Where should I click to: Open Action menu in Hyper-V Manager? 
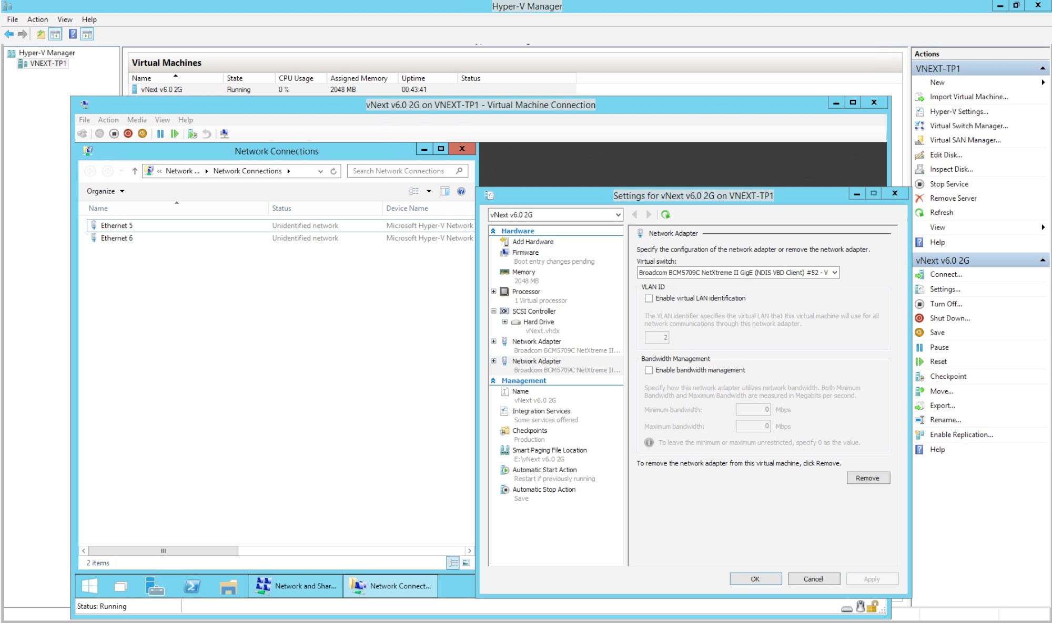click(37, 19)
